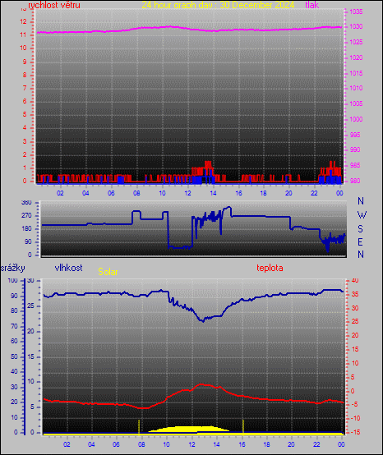Click the 40 value on temperature axis
383x455 pixels.
pyautogui.click(x=355, y=281)
